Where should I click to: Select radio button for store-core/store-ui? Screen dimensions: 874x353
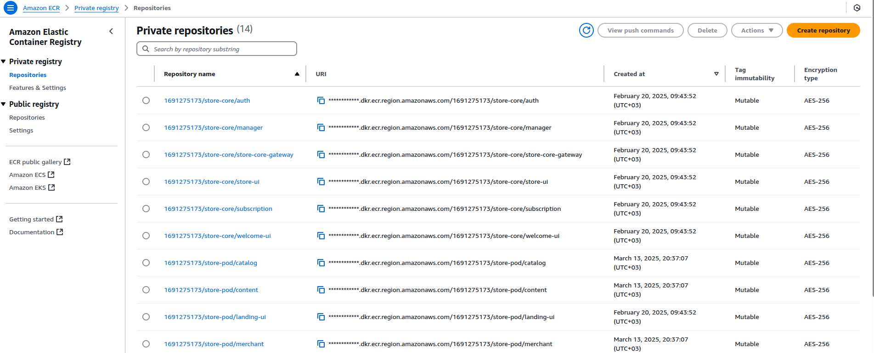[146, 182]
